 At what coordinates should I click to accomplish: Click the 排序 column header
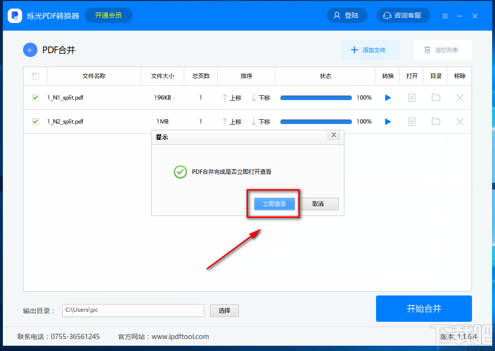tap(246, 76)
